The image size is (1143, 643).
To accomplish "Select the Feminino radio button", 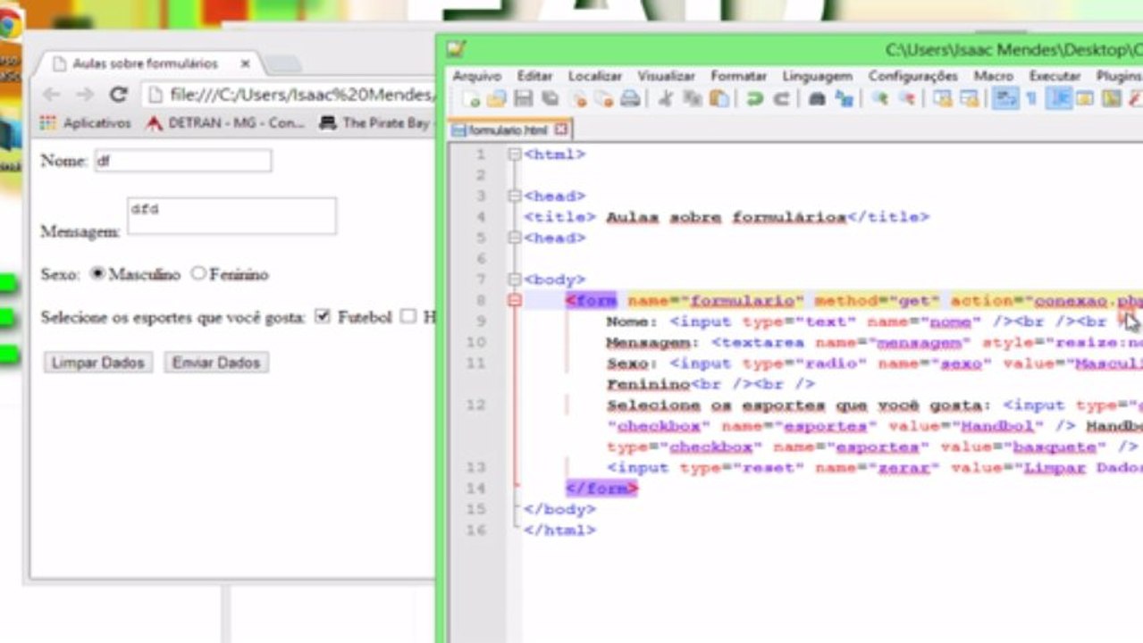I will click(198, 273).
